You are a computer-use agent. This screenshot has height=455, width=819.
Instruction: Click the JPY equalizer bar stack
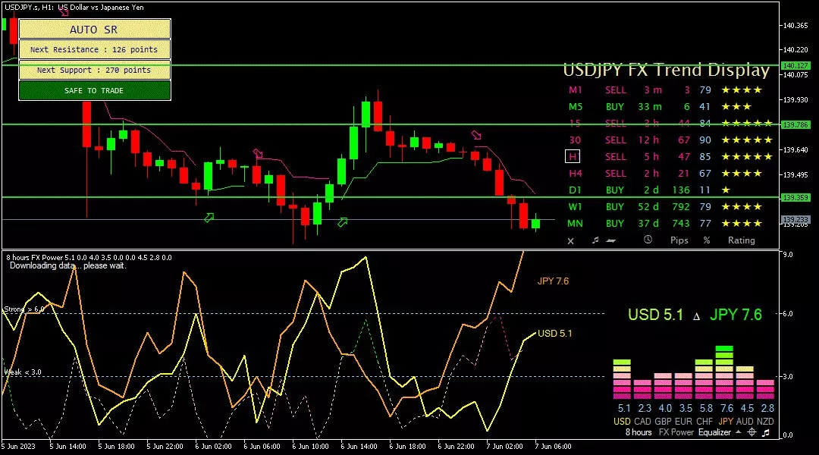pyautogui.click(x=724, y=372)
